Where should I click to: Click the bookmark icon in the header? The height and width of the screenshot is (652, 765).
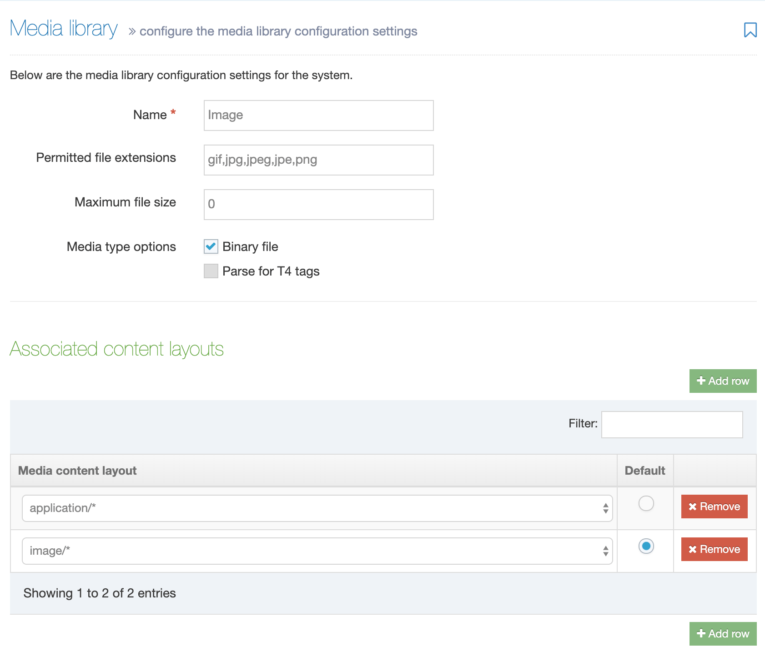coord(750,30)
